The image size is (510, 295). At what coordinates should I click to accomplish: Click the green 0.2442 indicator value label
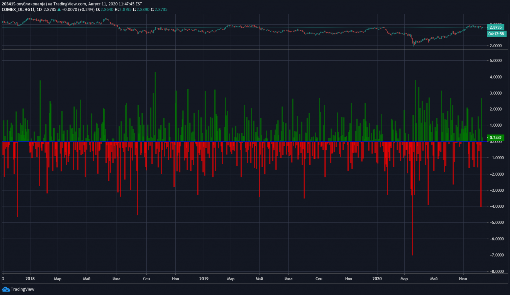(x=496, y=138)
